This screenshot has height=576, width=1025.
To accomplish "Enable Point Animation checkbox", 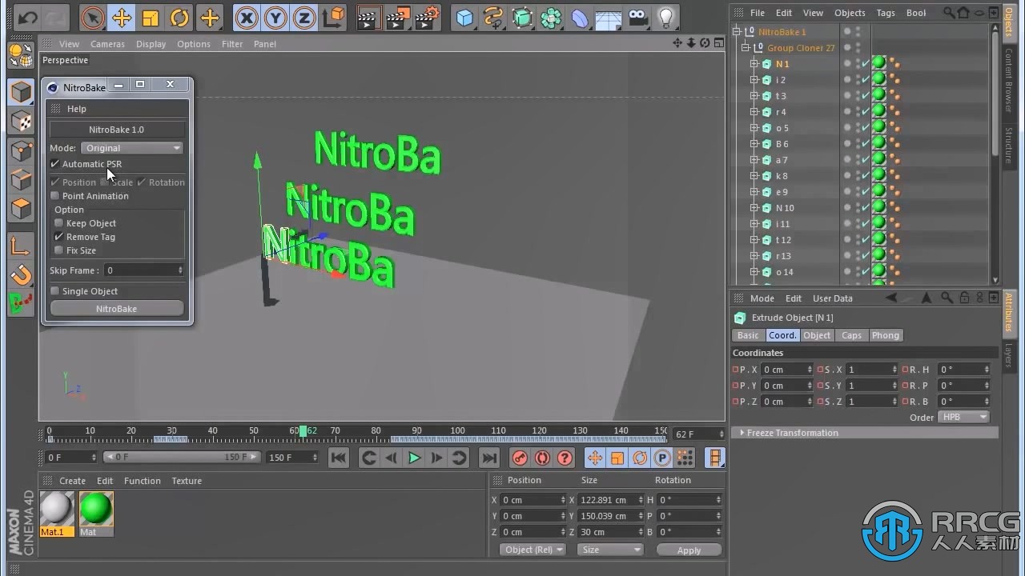I will click(x=55, y=196).
